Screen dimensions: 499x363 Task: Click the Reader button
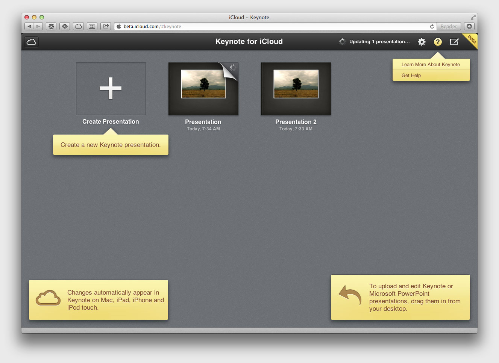[x=449, y=26]
